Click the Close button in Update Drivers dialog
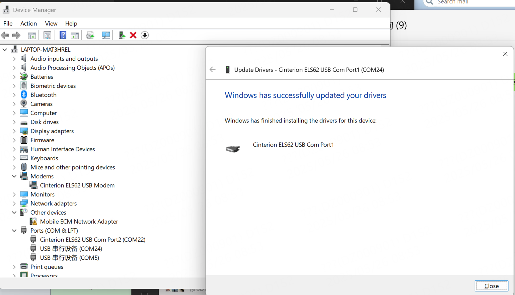 491,286
